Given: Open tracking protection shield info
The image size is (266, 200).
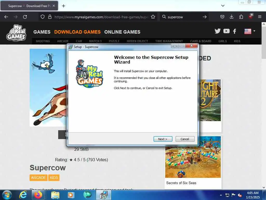Looking at the screenshot, I should (43, 17).
